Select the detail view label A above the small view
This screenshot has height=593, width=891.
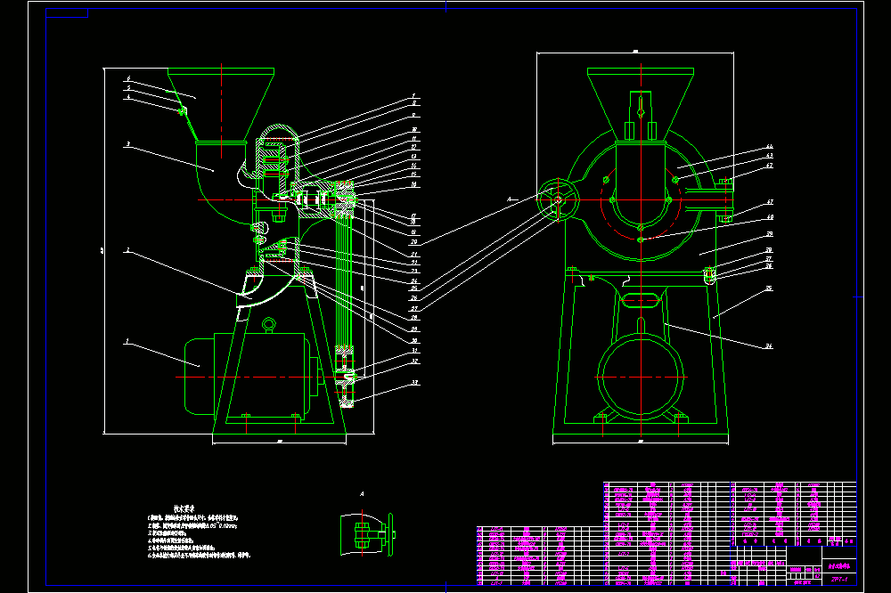(362, 494)
